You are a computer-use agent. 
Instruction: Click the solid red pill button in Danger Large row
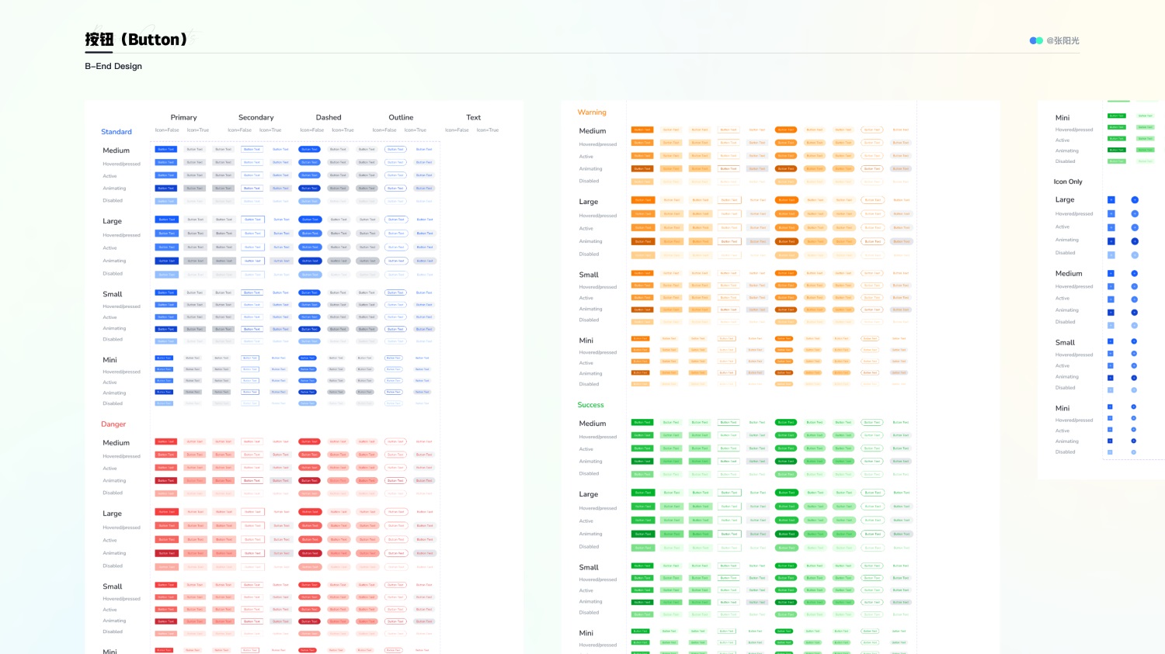(310, 512)
